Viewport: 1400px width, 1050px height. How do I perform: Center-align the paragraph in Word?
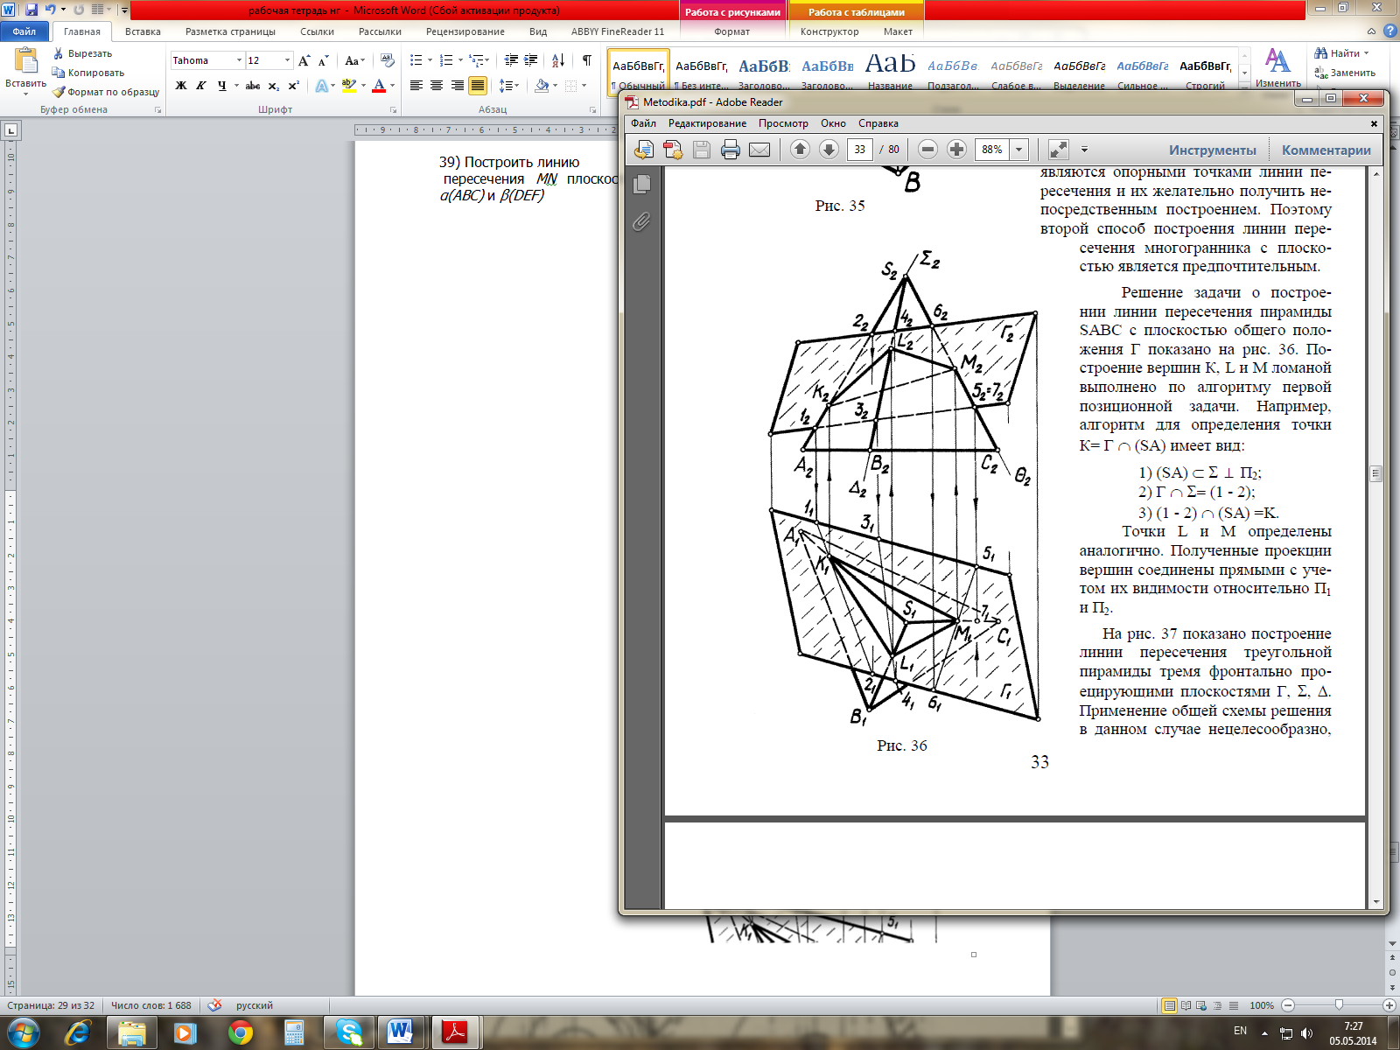click(436, 86)
